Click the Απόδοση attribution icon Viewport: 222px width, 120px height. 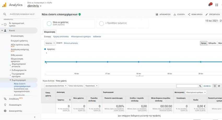pos(5,99)
